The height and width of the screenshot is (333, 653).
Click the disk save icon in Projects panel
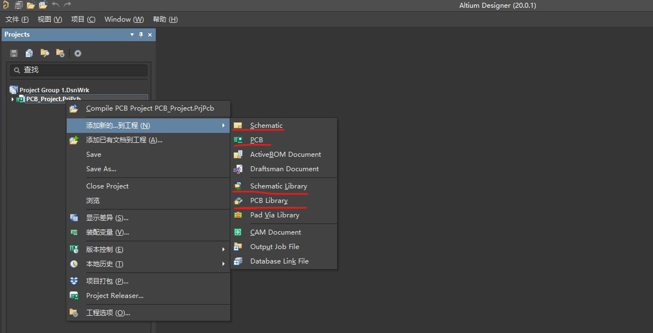(14, 53)
